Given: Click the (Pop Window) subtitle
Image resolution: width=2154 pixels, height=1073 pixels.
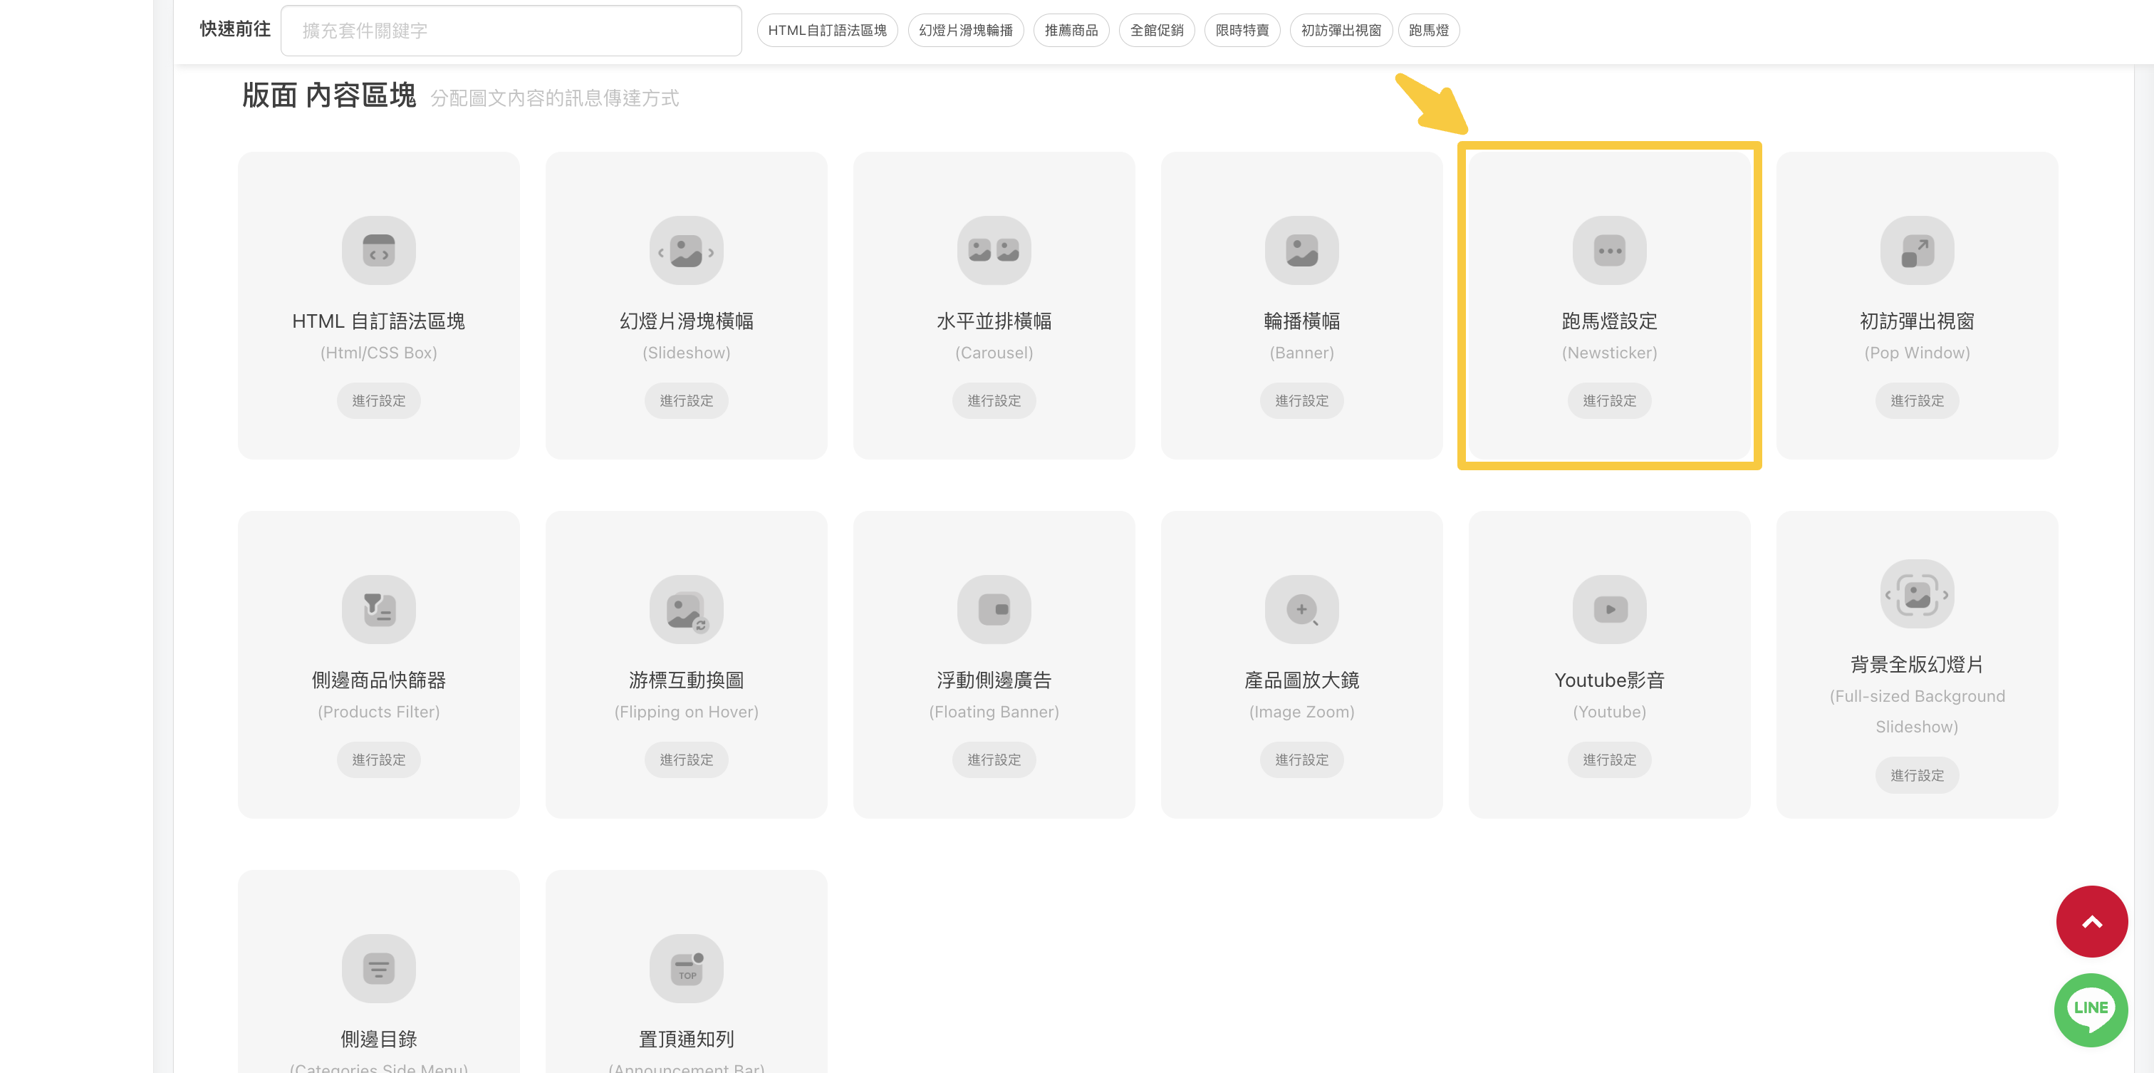Looking at the screenshot, I should [1918, 353].
